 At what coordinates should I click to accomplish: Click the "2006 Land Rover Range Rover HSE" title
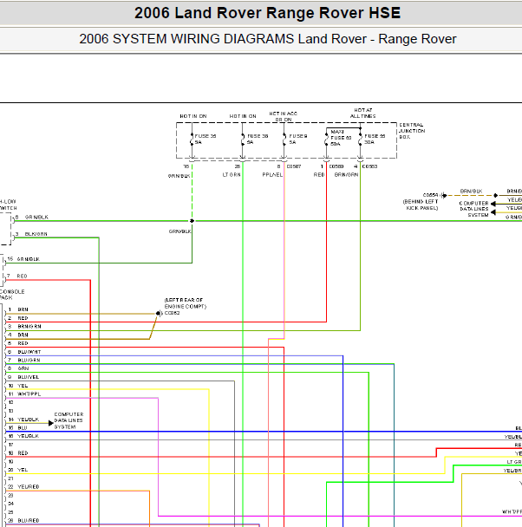(x=267, y=14)
